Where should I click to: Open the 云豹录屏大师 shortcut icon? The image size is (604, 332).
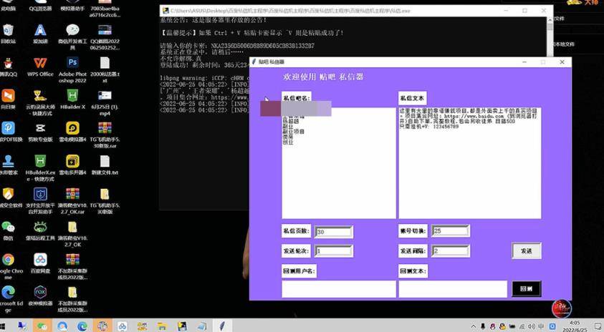[40, 103]
